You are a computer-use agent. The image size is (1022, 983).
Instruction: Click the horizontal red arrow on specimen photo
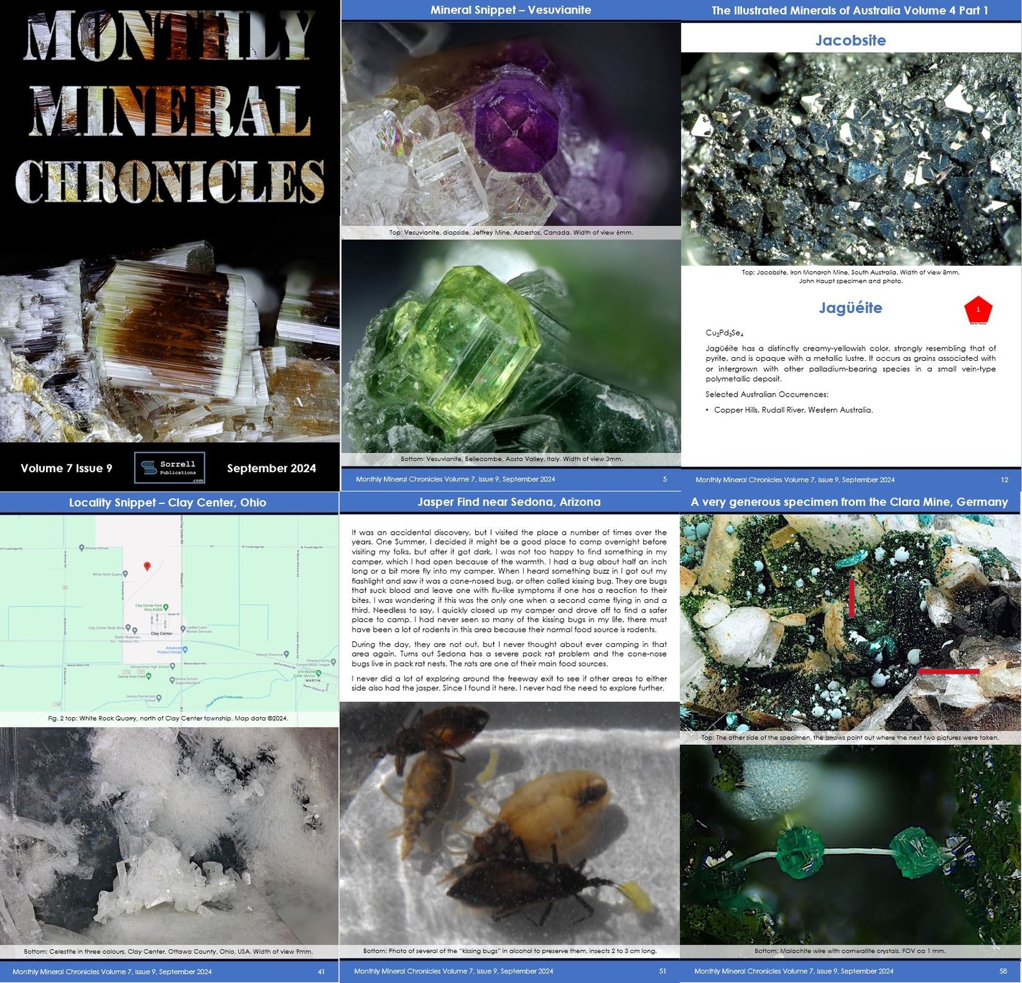coord(949,671)
